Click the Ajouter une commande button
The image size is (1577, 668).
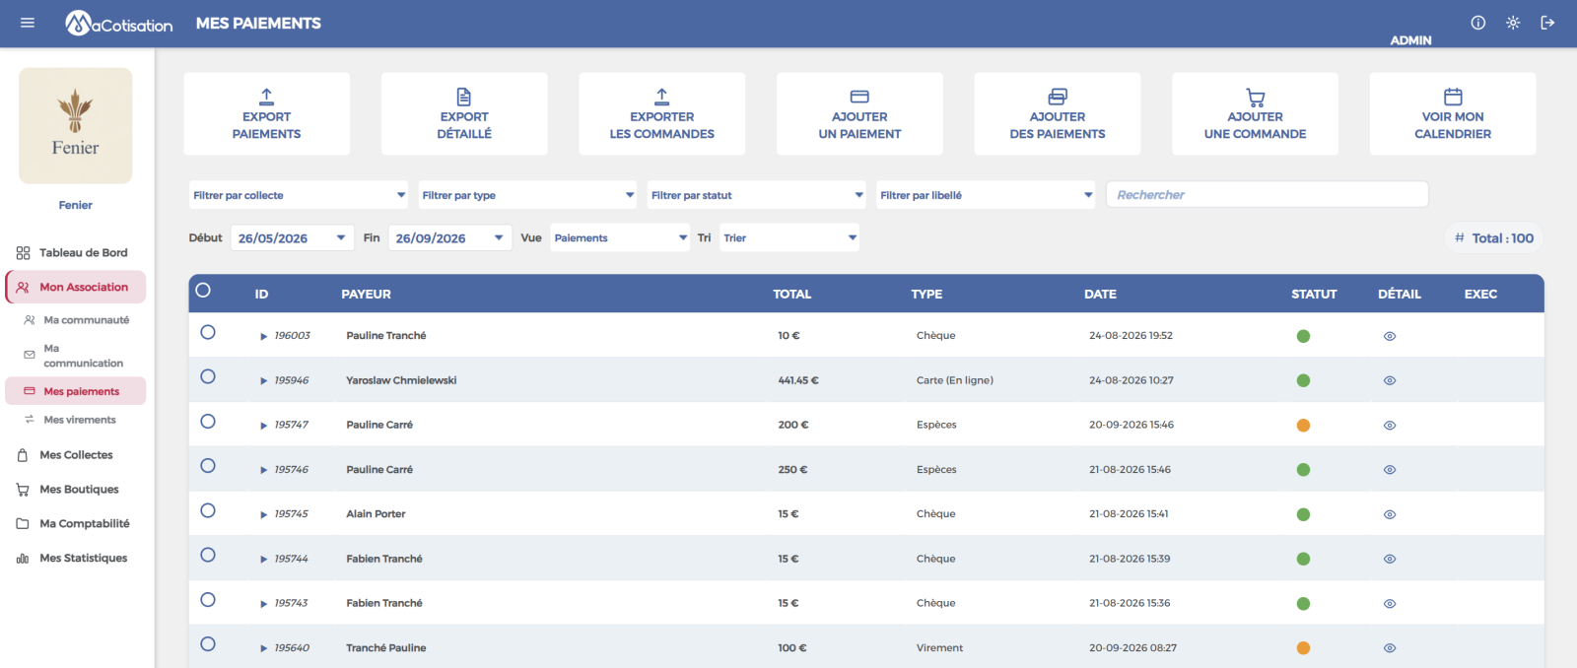click(1255, 113)
